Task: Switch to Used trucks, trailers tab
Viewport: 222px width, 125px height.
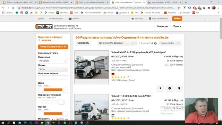Action: (92, 2)
